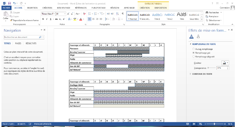This screenshot has height=127, width=236.
Task: Open the font name dropdown
Action: [x=54, y=14]
